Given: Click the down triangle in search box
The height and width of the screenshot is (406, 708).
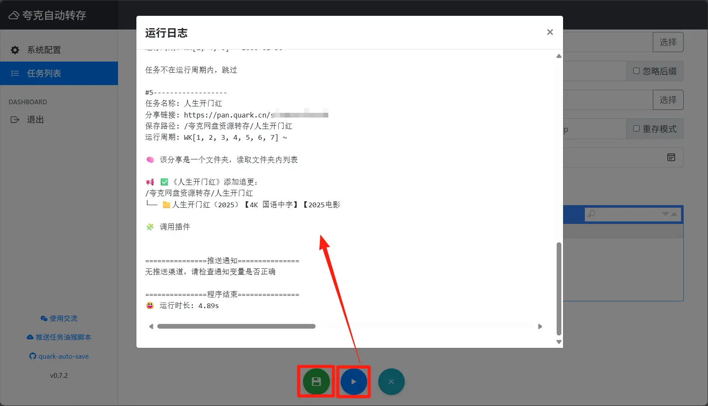Looking at the screenshot, I should (x=665, y=214).
